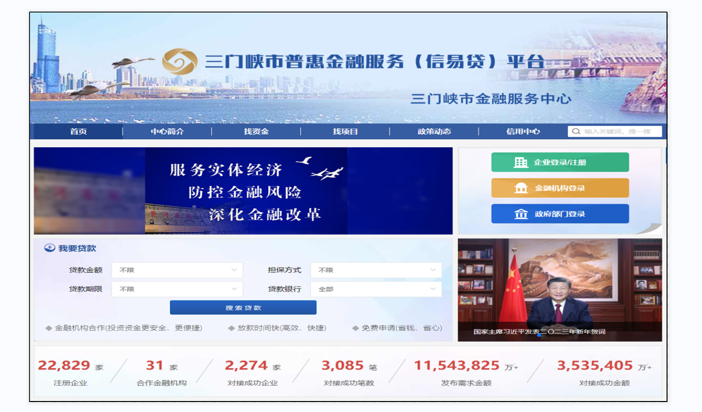Click the 我要贷款 section icon
This screenshot has height=412, width=702.
coord(49,248)
